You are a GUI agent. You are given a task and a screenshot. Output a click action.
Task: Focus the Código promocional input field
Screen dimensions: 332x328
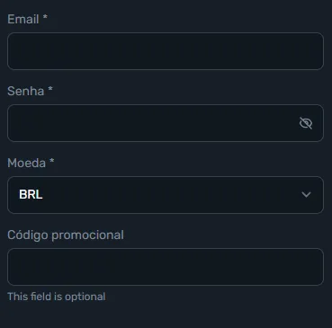[166, 267]
